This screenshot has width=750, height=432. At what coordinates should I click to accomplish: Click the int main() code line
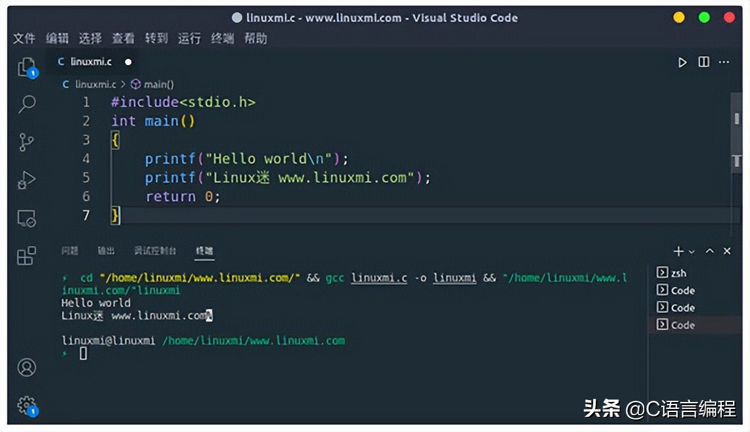coord(154,121)
